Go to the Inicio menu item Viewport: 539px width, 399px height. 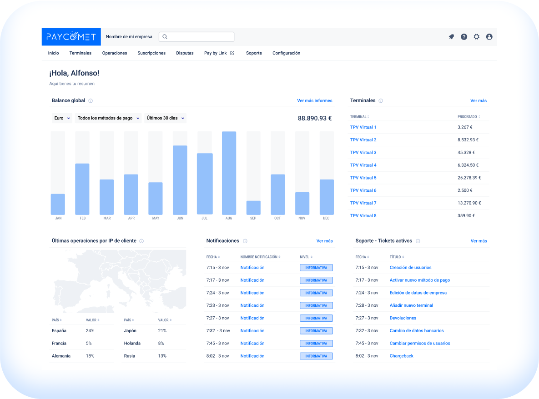pyautogui.click(x=53, y=53)
